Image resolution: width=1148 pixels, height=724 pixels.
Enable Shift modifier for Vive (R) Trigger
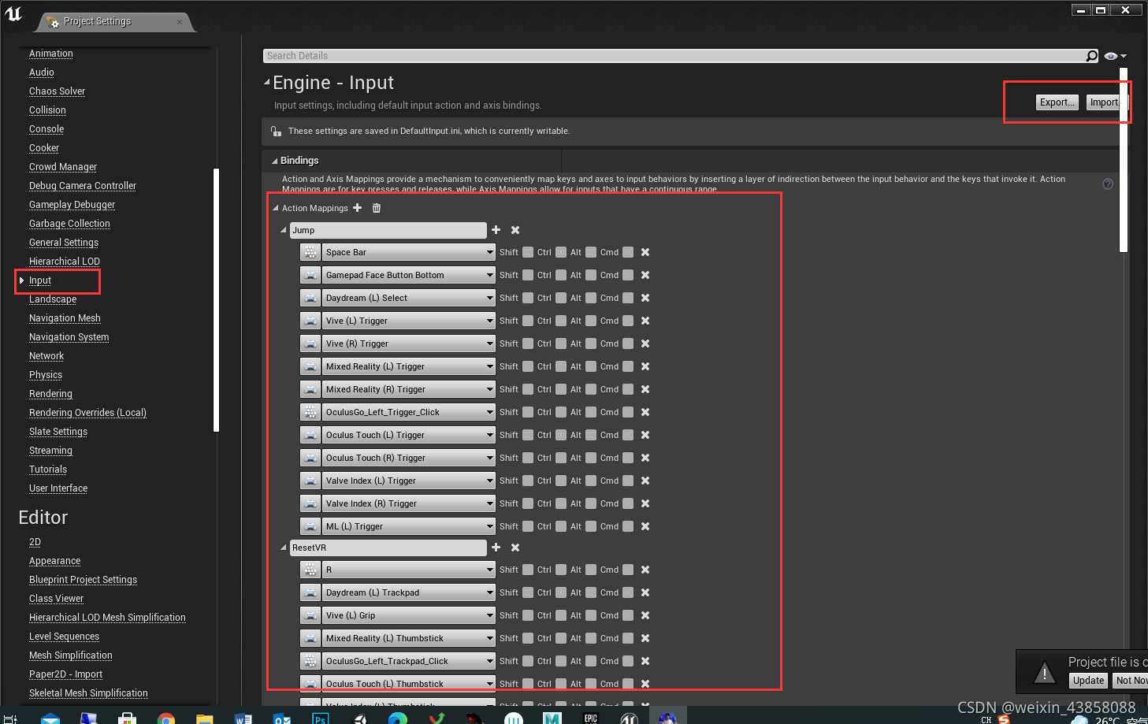[528, 343]
